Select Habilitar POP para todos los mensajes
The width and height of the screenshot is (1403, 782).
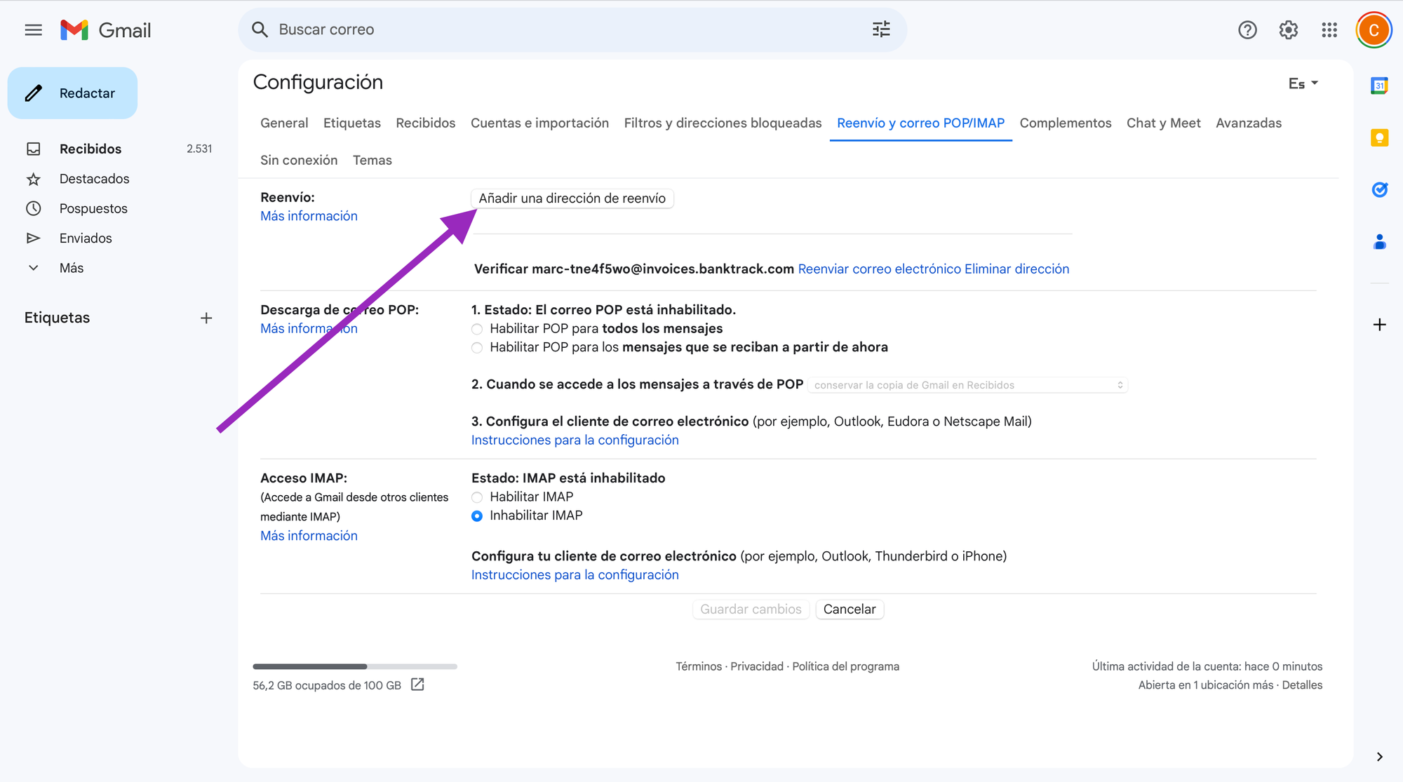477,329
